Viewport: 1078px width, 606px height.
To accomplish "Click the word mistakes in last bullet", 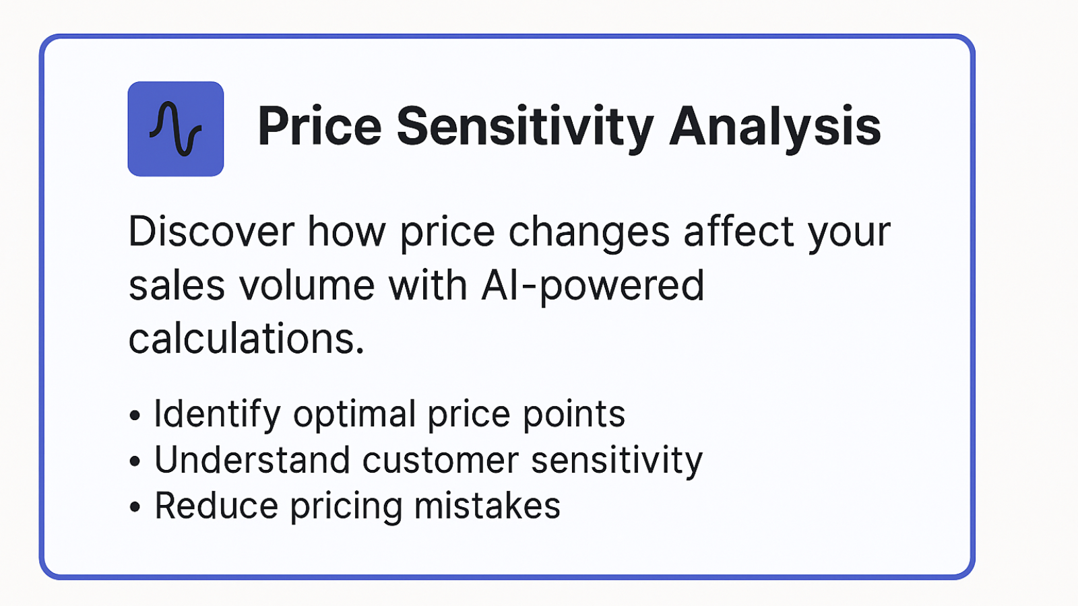I will click(487, 506).
